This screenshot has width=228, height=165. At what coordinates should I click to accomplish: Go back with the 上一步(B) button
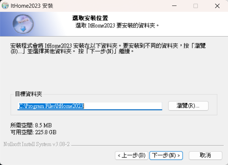(132, 155)
